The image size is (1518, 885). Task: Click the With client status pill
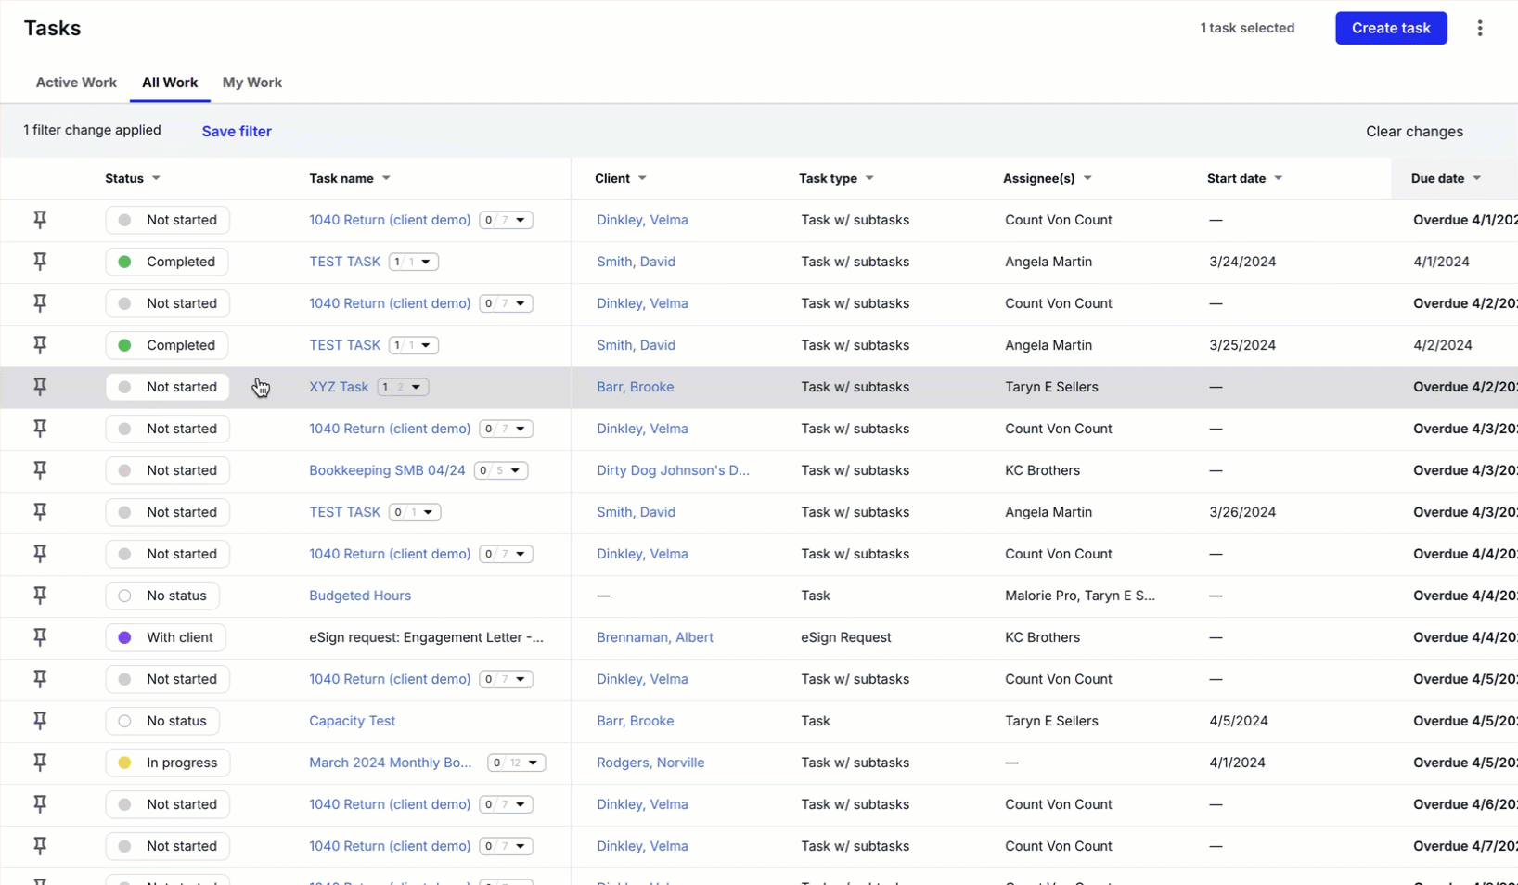coord(165,637)
